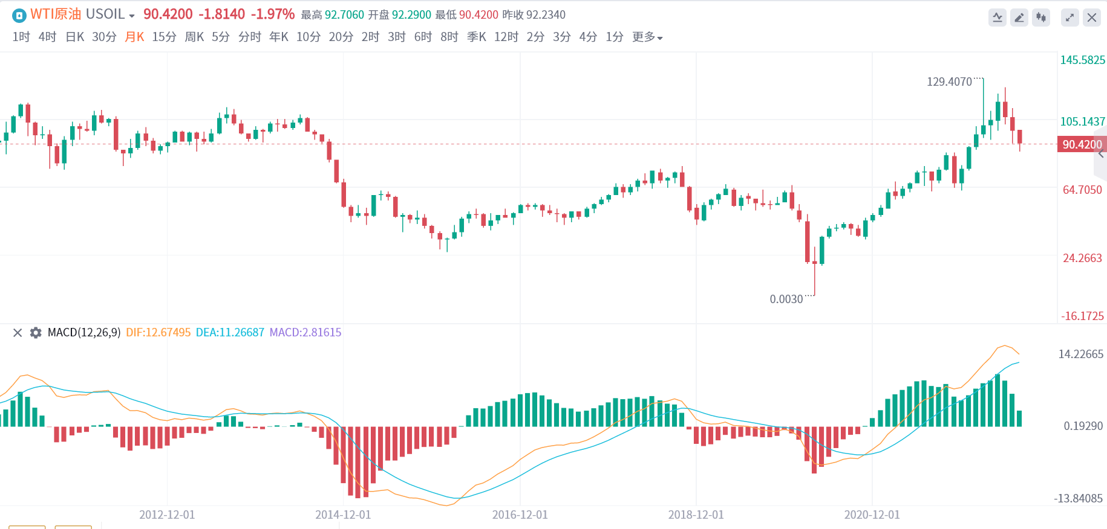Screen dimensions: 1107x529
Task: Click the MACD(12,26,9) indicator label
Action: click(x=84, y=333)
